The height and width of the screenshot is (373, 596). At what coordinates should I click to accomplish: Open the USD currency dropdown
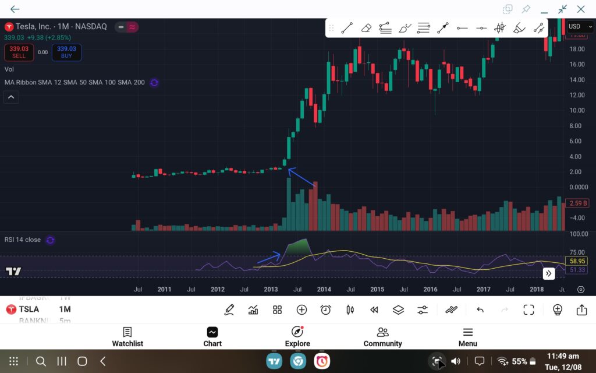tap(580, 26)
